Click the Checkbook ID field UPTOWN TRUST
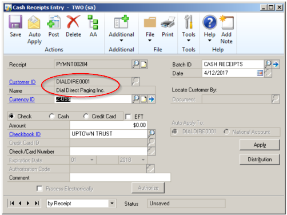Viewport: 287px width, 215px height. click(x=109, y=134)
